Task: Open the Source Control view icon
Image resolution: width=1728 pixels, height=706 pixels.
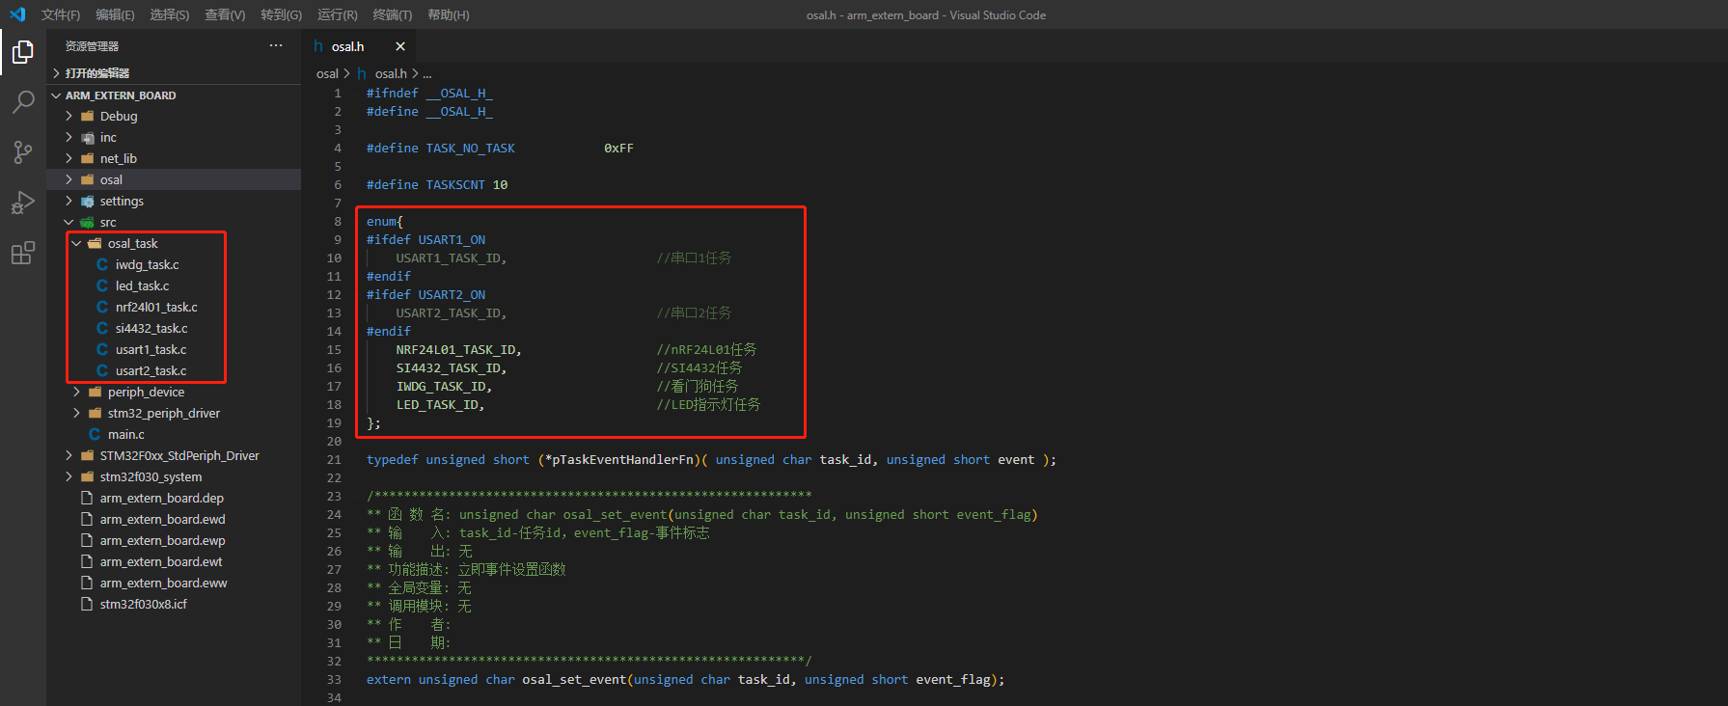Action: pyautogui.click(x=23, y=152)
